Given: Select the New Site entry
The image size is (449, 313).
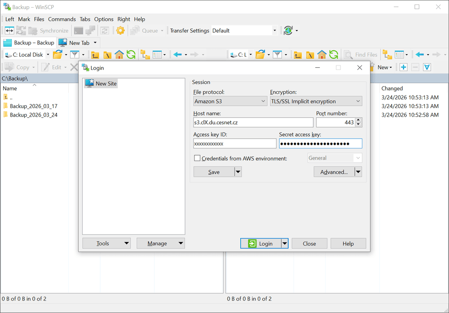Looking at the screenshot, I should pyautogui.click(x=101, y=83).
